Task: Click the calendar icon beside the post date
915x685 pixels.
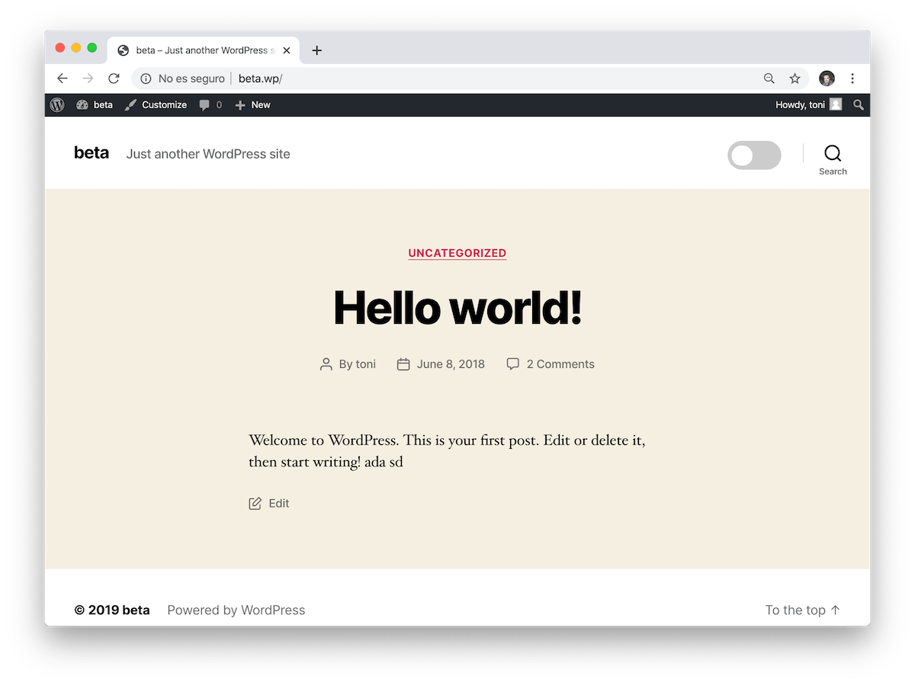Action: [403, 364]
